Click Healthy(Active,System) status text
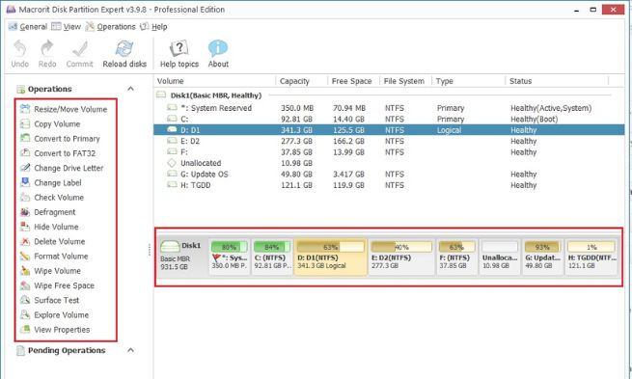Screen dimensions: 632x379 (x=551, y=108)
